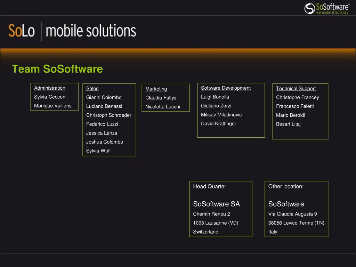Select SoSoftware name in Other location box
356x267 pixels.
[x=286, y=204]
